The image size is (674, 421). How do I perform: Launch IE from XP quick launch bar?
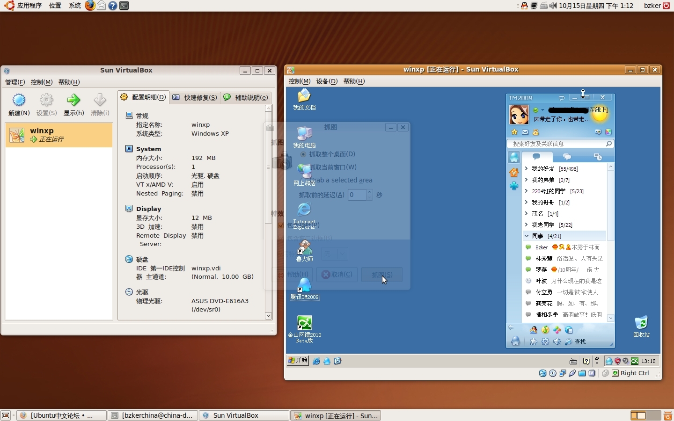(x=316, y=361)
